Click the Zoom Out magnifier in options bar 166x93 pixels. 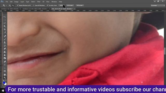click(x=13, y=5)
